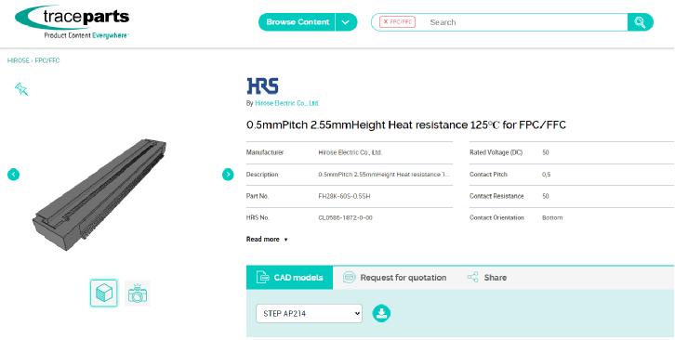Select the camera photo view thumbnail

click(138, 294)
